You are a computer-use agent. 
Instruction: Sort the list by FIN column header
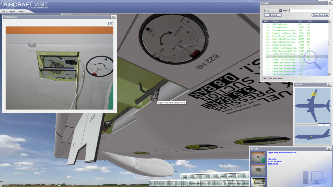(x=302, y=21)
